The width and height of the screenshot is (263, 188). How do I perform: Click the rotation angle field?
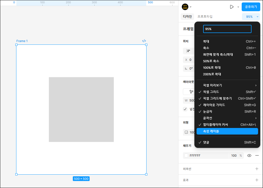[189, 68]
